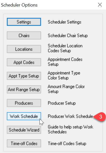Click the red step 3 callout badge

[x=100, y=117]
